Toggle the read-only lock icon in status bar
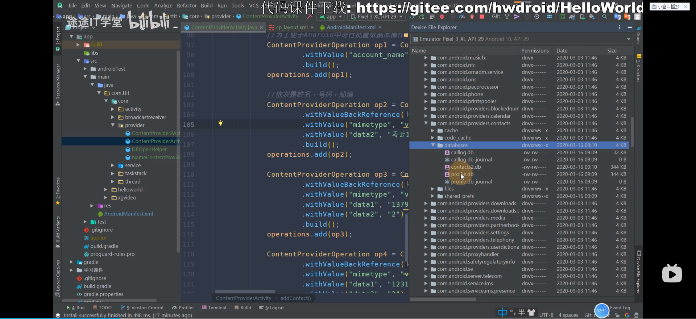This screenshot has width=696, height=319. coord(617,315)
